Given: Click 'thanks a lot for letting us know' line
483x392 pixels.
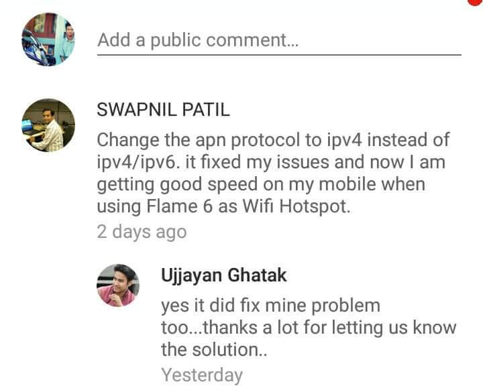Looking at the screenshot, I should click(329, 328).
